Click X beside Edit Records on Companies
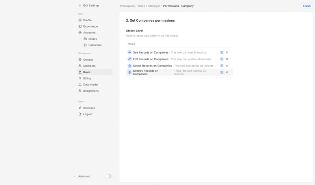Viewport: 315px width, 185px height. tap(227, 59)
